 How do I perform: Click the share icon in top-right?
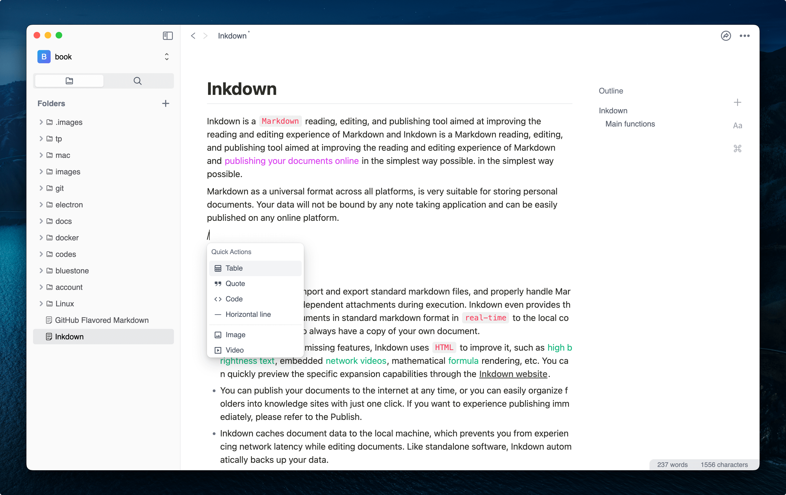[x=725, y=35]
